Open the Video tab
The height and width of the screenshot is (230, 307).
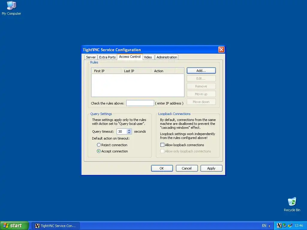[x=148, y=57]
